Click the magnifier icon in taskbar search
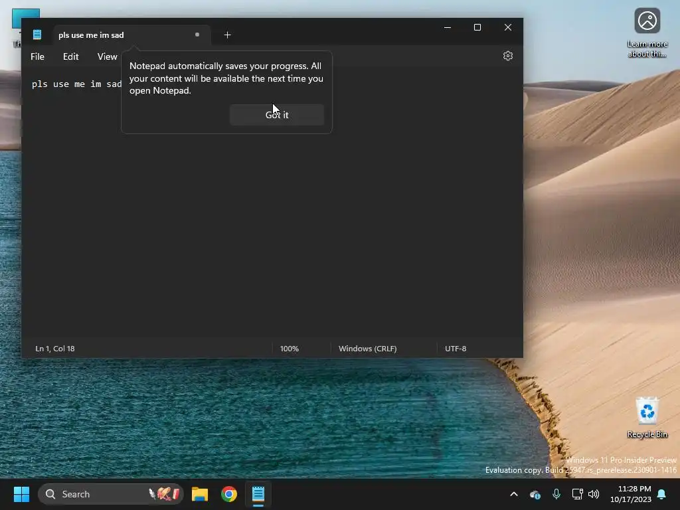 coord(50,494)
